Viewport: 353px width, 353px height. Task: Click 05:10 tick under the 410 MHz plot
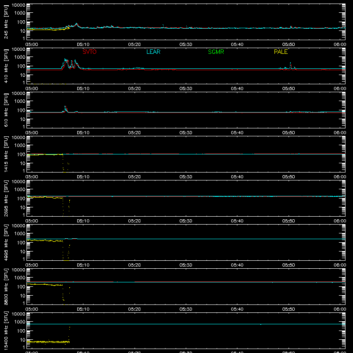coord(83,89)
